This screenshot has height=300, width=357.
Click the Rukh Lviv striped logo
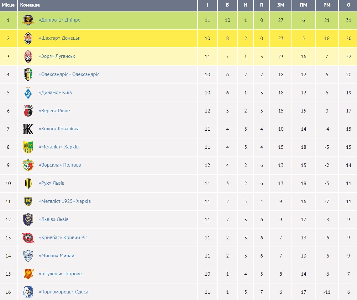(28, 183)
